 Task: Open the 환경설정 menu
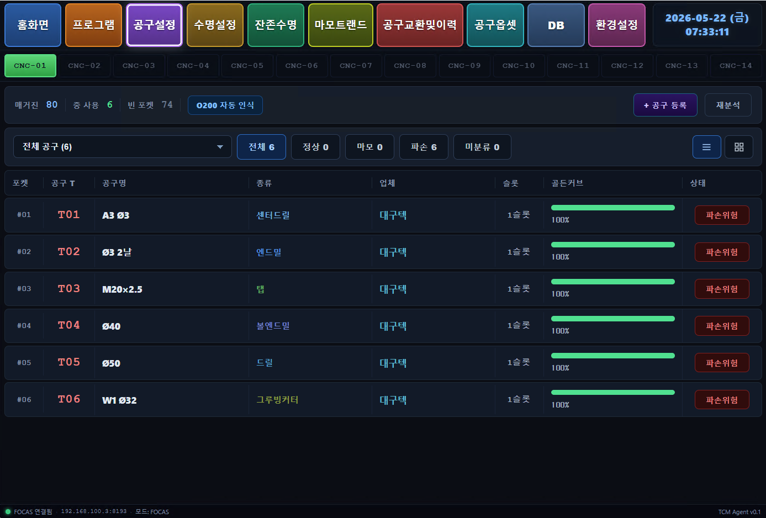tap(617, 25)
